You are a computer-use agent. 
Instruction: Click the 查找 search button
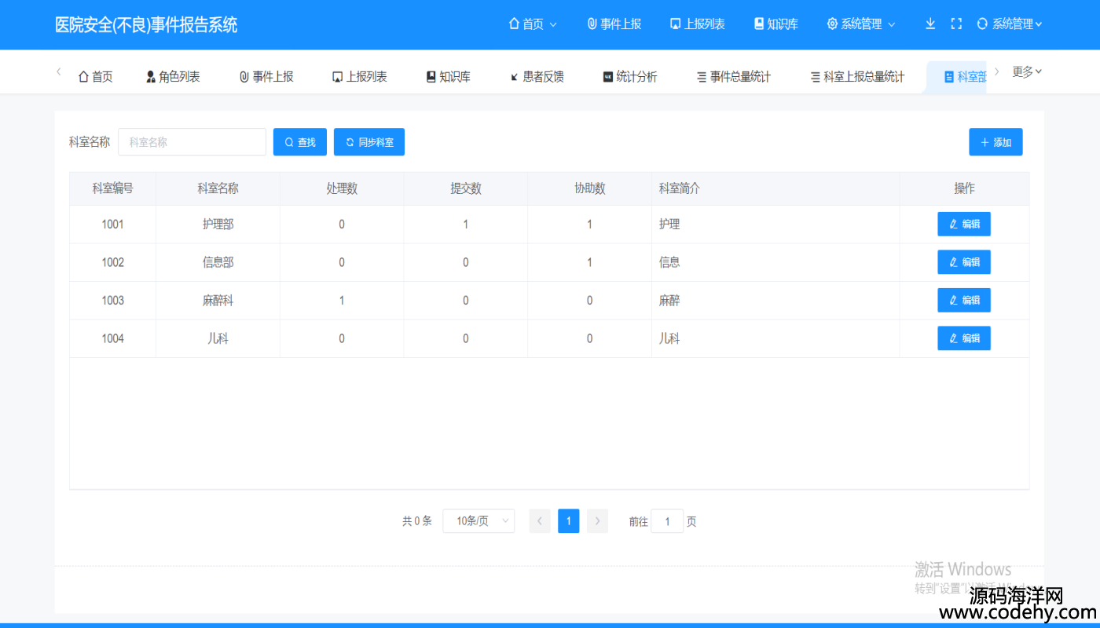coord(299,142)
